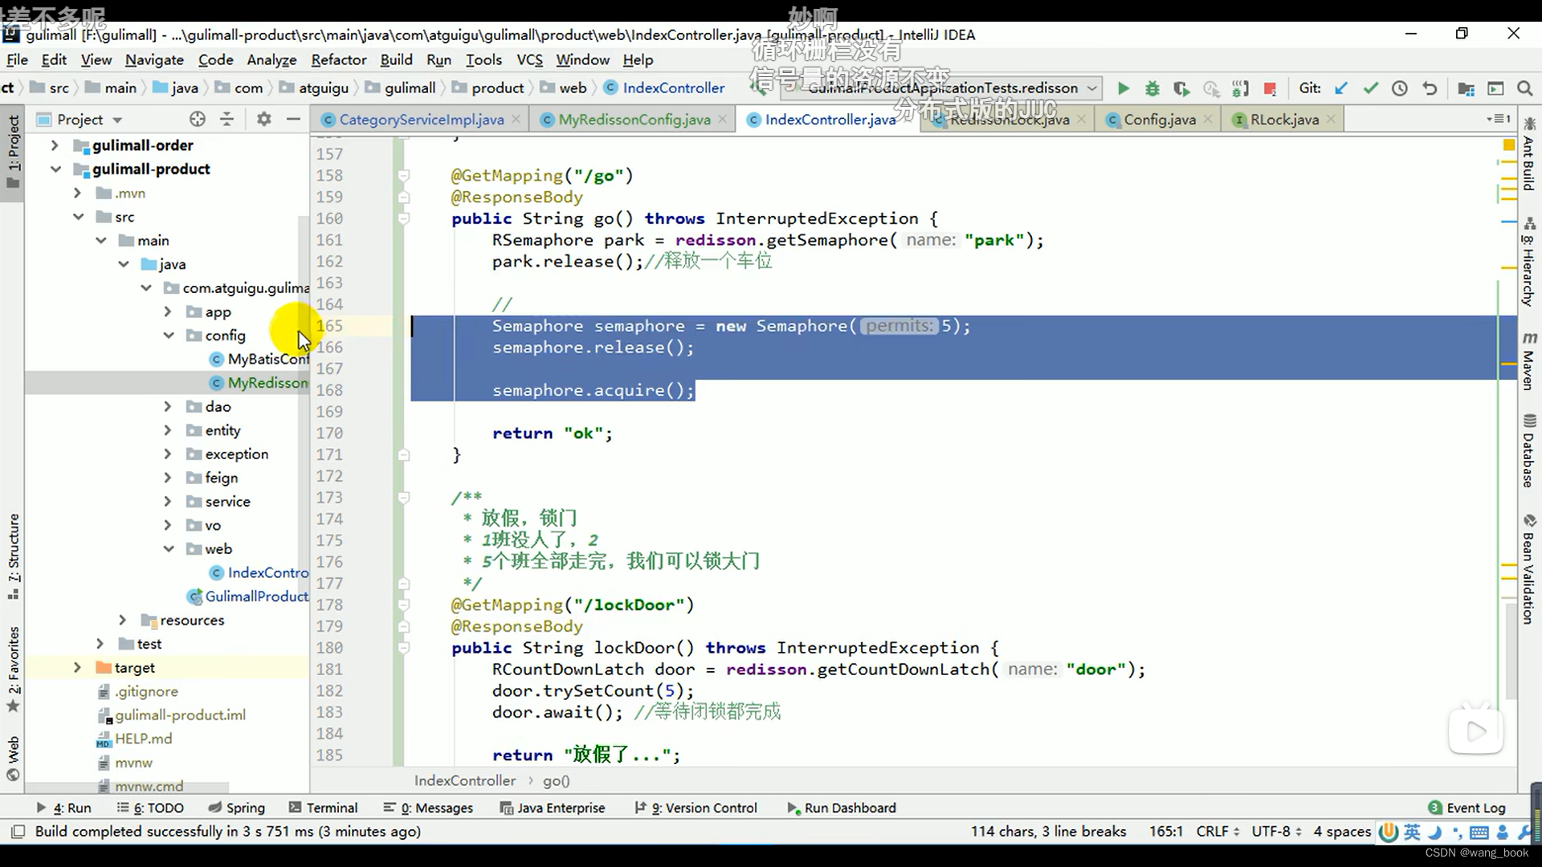The width and height of the screenshot is (1542, 867).
Task: Click the Project panel collapse icon
Action: [296, 119]
